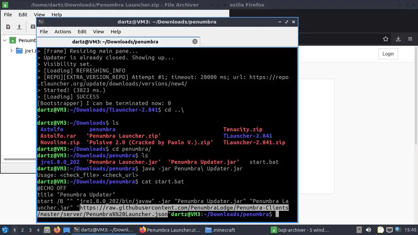
Task: Click 'Penumbra Launcher.jar' in the ls output
Action: [123, 162]
